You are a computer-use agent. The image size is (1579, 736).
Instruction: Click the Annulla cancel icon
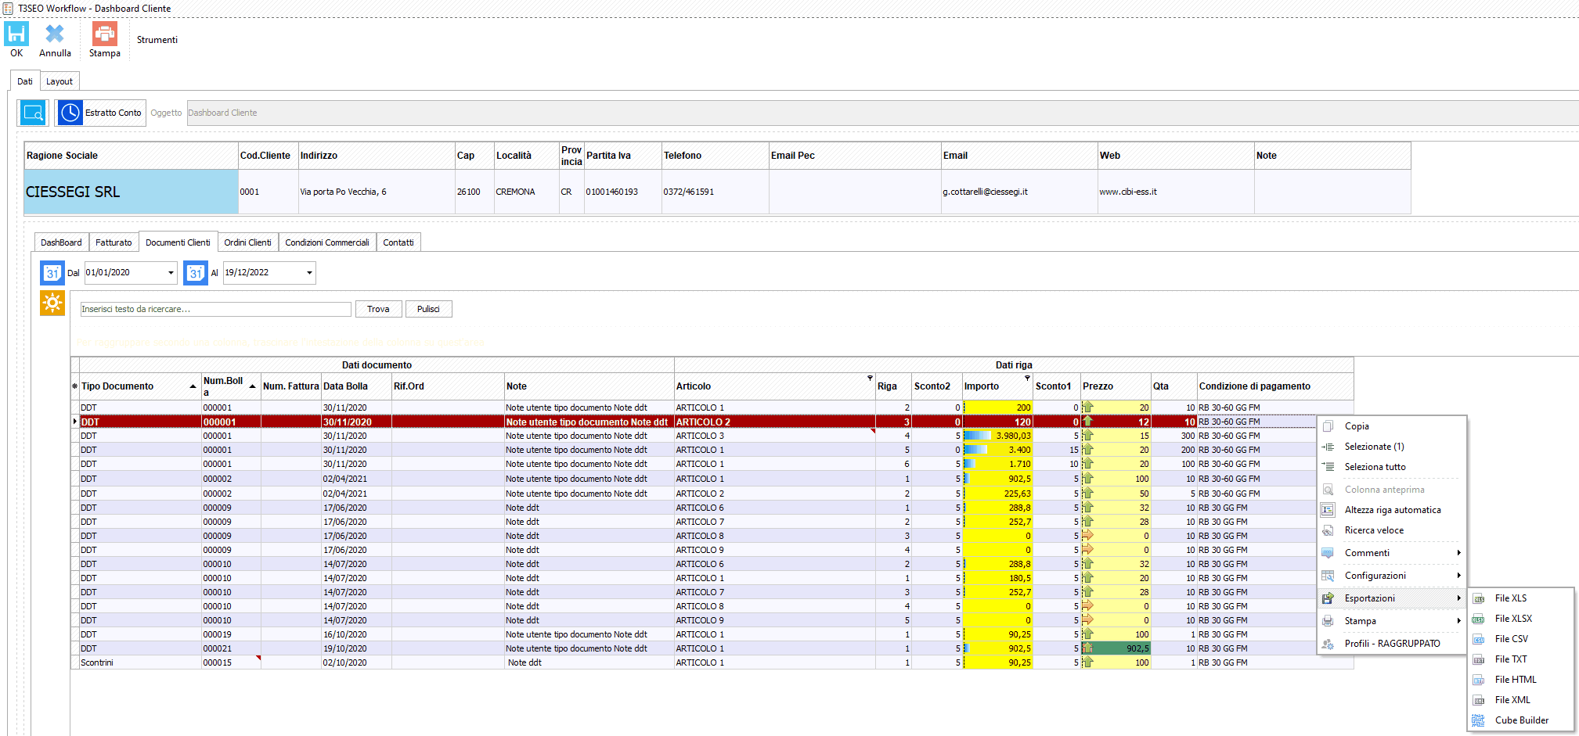(55, 34)
